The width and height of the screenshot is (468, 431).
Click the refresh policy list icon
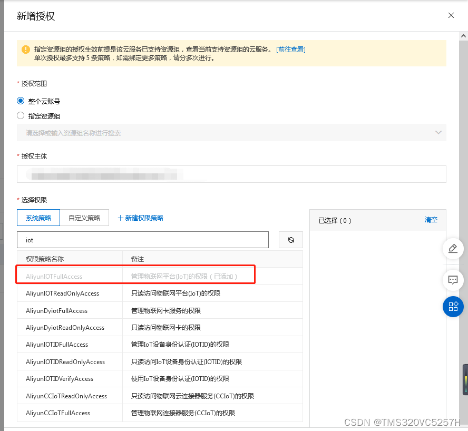point(291,240)
